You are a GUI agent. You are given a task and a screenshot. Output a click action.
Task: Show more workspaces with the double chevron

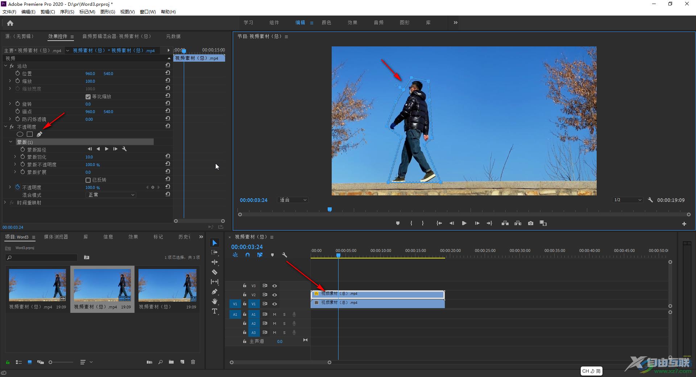(455, 22)
